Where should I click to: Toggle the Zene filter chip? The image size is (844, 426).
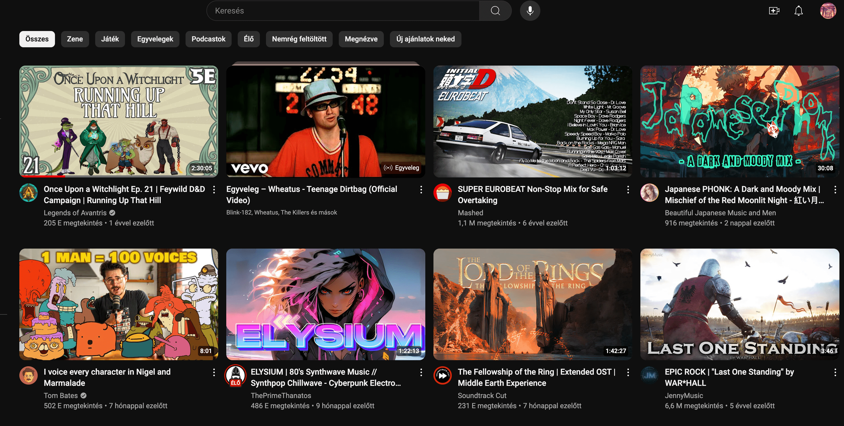[75, 39]
